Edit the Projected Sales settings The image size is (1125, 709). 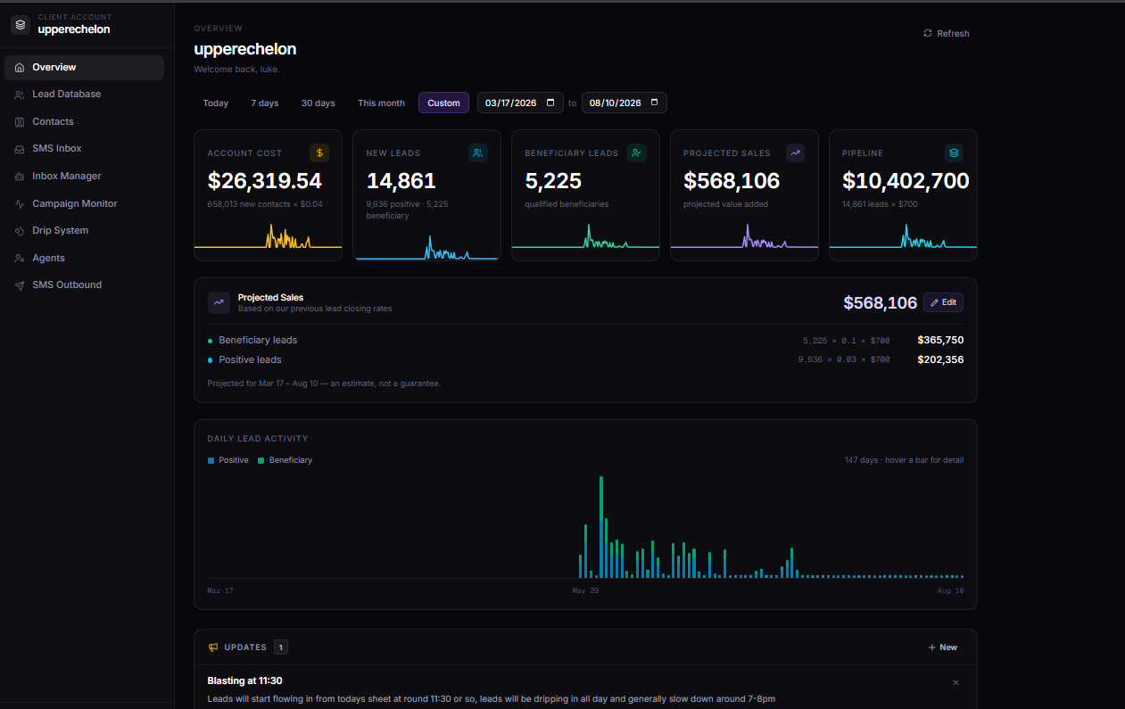[943, 302]
